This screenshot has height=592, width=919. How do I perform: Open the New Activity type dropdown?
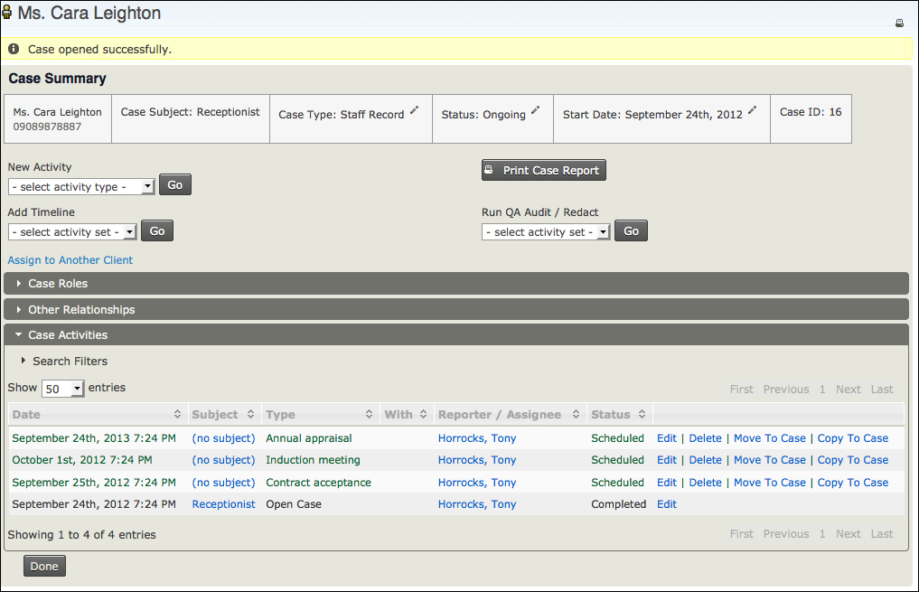pos(81,186)
